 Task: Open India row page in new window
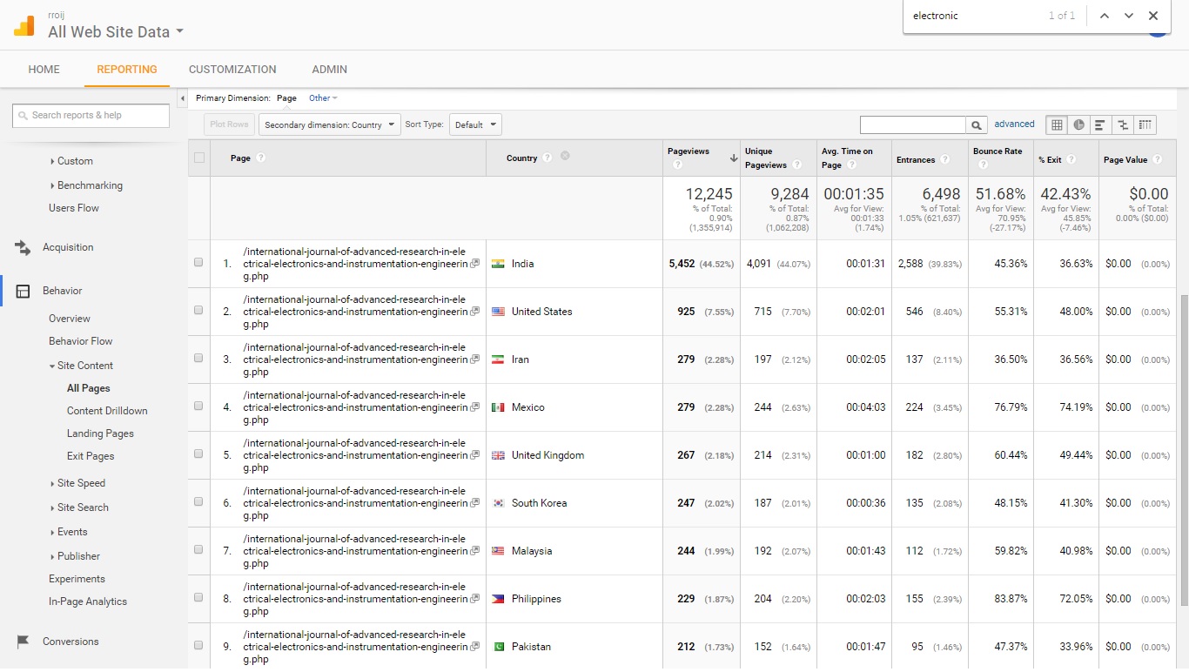[x=474, y=264]
